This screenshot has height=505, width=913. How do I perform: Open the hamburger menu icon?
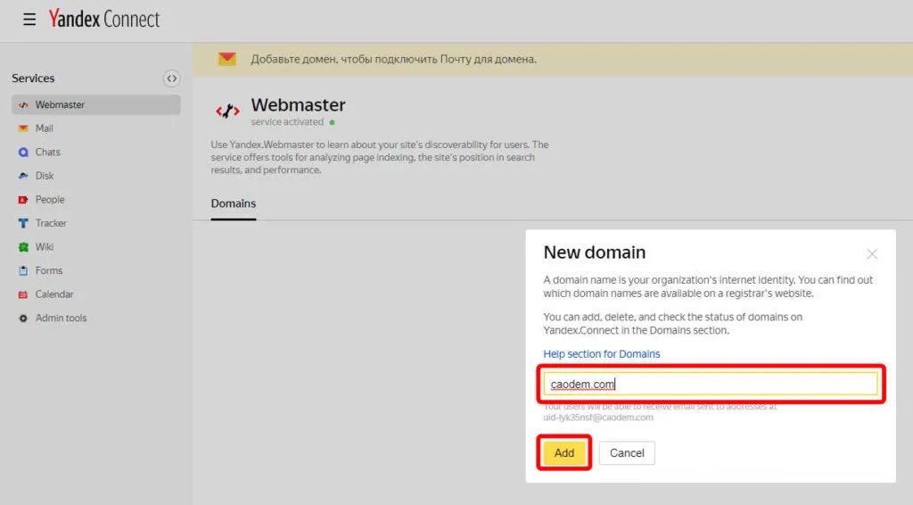[x=29, y=19]
